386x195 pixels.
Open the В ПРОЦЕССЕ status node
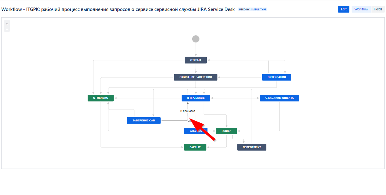point(196,98)
